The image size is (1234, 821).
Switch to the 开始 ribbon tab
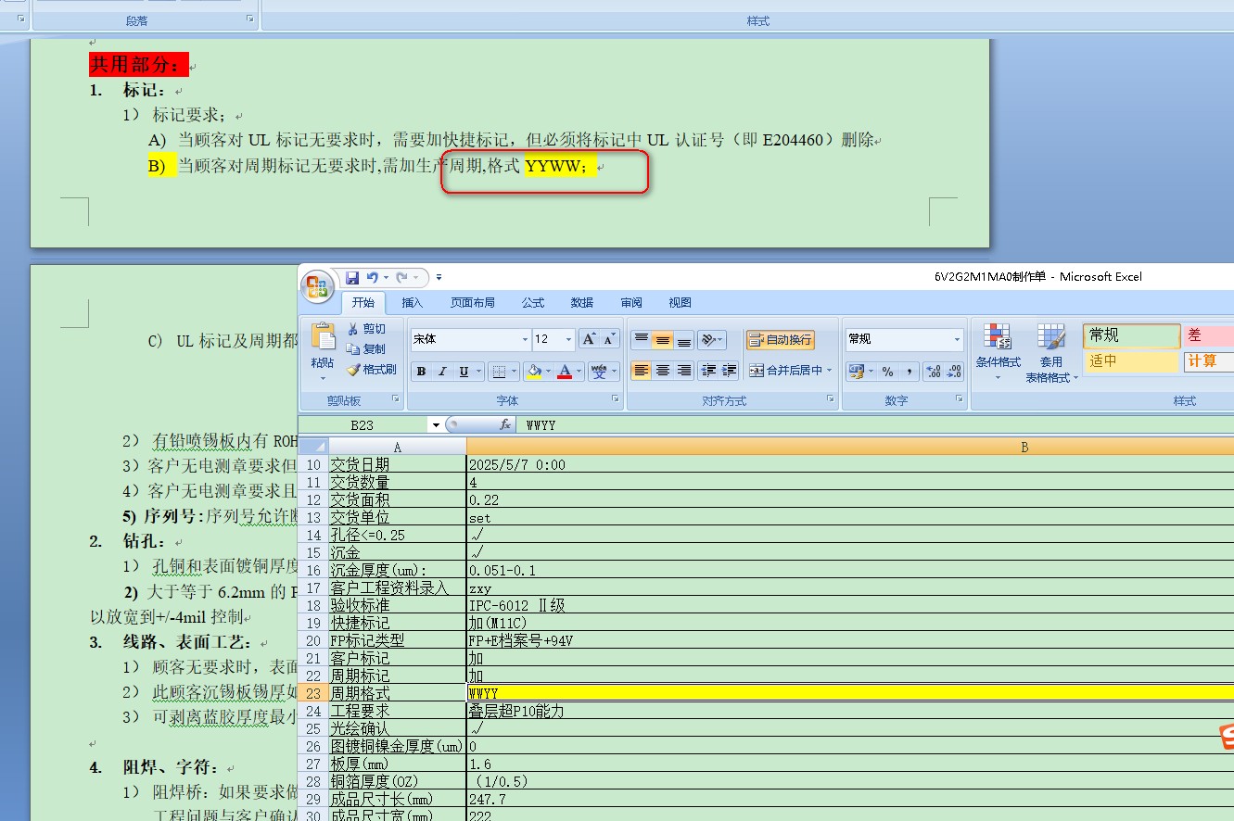363,303
